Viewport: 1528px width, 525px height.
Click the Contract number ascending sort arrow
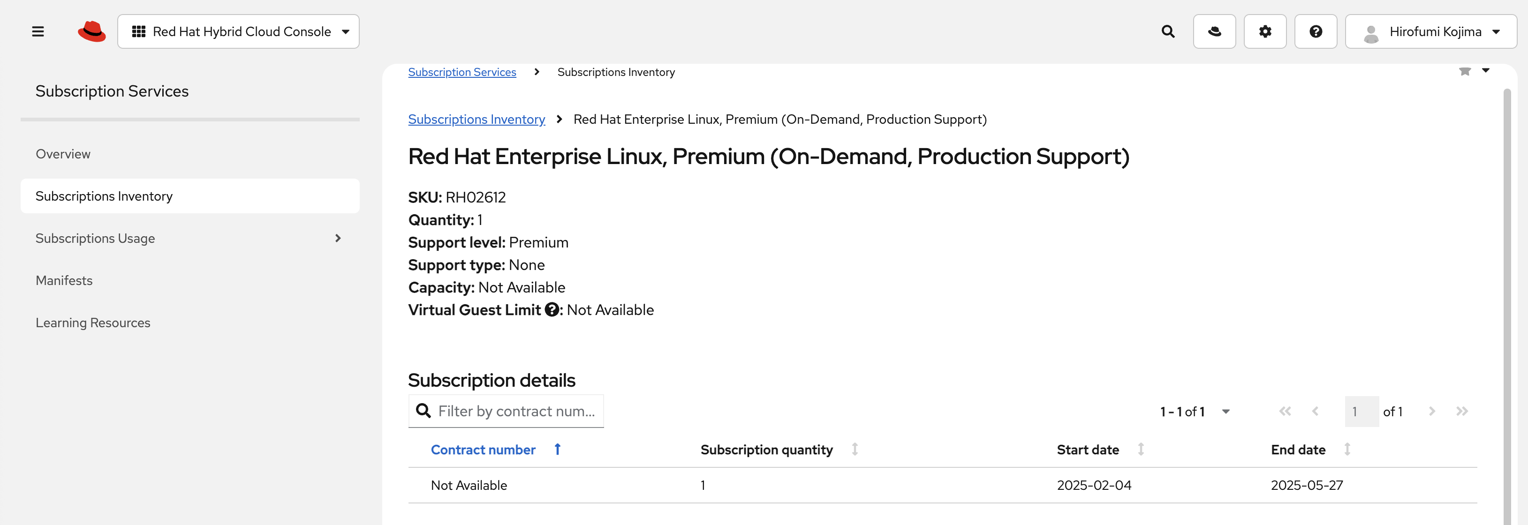558,450
